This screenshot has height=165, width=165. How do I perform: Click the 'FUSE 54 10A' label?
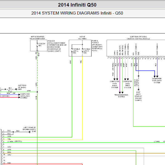click(x=42, y=45)
